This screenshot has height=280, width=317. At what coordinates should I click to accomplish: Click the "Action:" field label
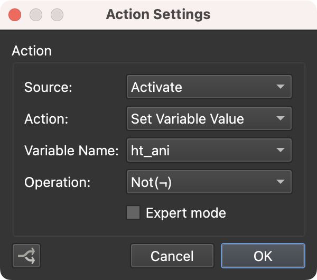pos(46,119)
